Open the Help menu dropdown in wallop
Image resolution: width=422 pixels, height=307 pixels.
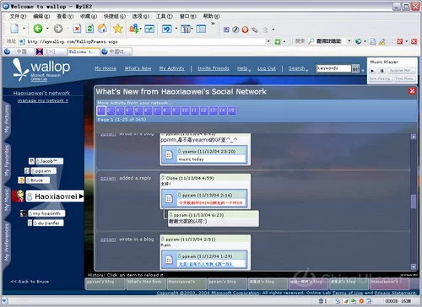pyautogui.click(x=250, y=70)
